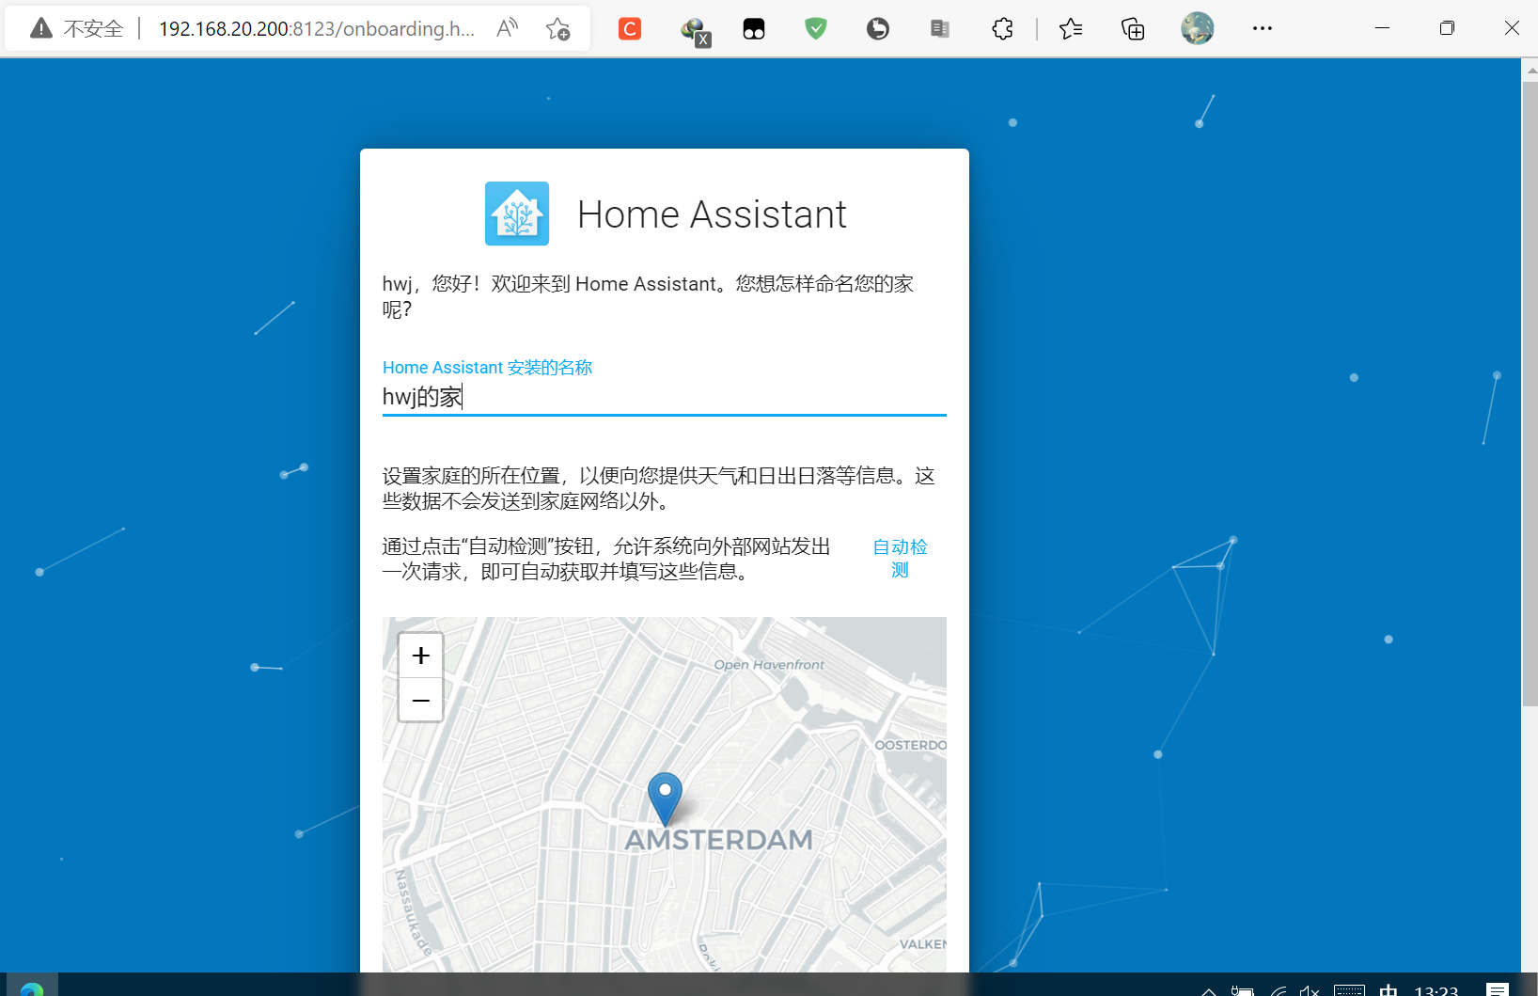Zoom out on the map
Screen dimensions: 1538x996
click(x=420, y=700)
